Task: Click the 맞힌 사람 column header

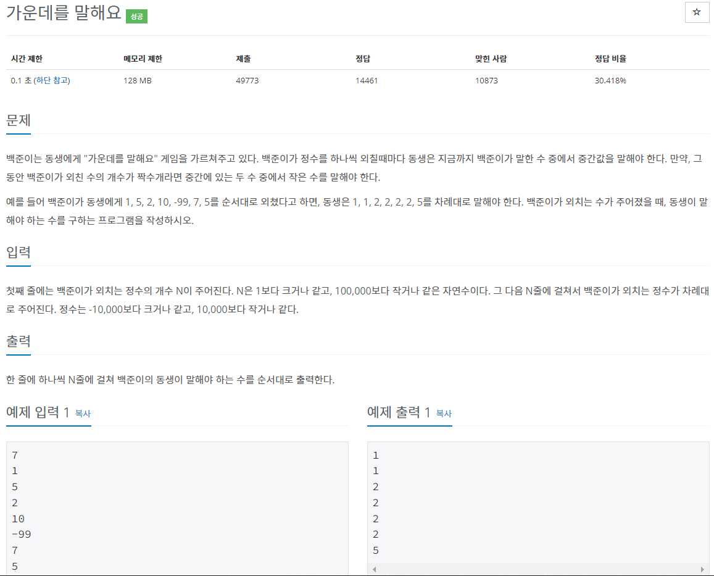Action: (491, 59)
